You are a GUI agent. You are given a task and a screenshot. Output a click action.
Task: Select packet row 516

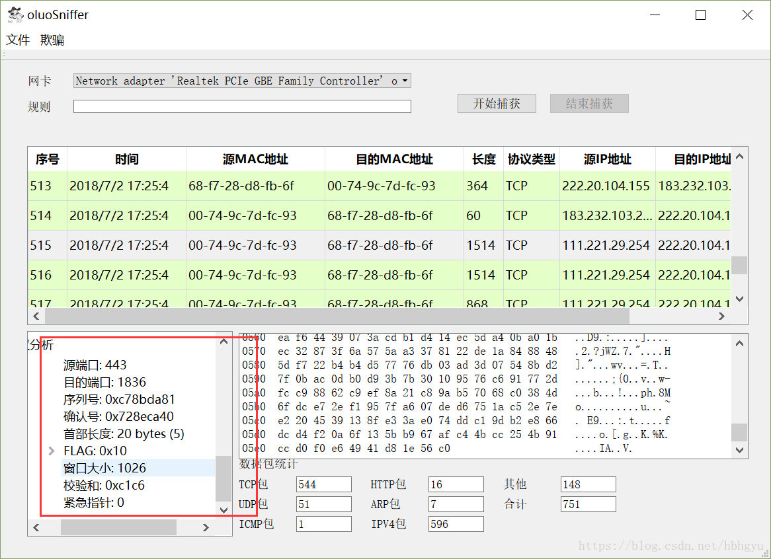(379, 275)
